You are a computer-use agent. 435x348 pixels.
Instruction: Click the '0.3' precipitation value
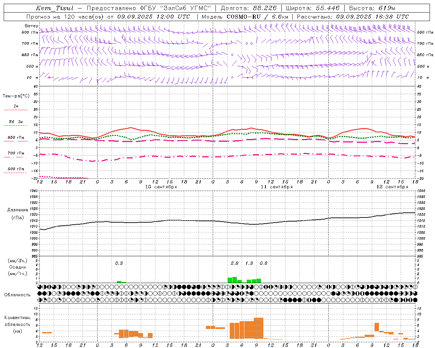119,263
